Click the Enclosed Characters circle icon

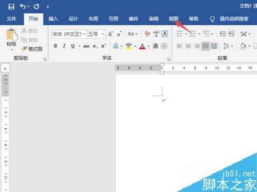tap(164, 46)
